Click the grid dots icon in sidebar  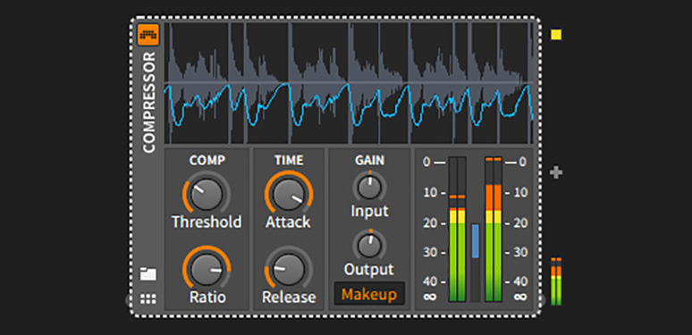pyautogui.click(x=148, y=299)
